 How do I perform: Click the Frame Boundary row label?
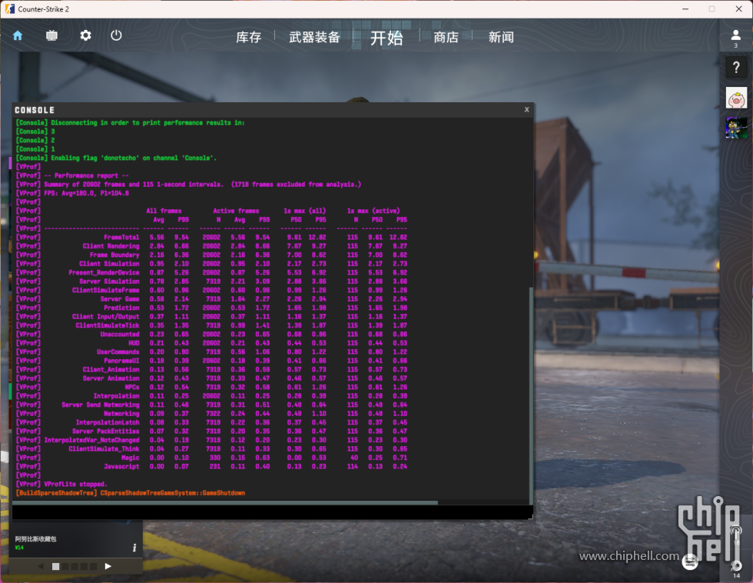click(114, 255)
